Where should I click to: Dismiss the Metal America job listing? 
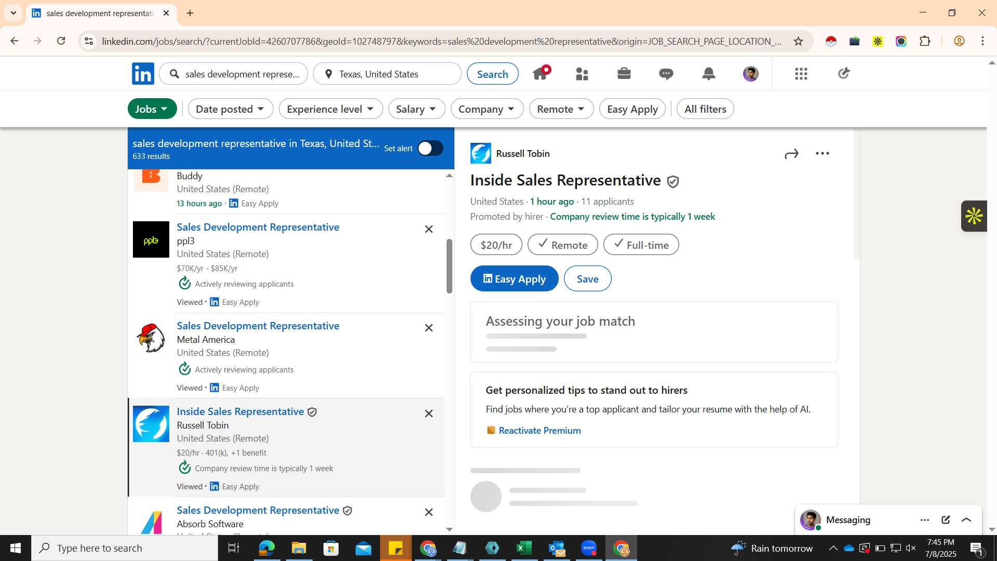(x=429, y=328)
